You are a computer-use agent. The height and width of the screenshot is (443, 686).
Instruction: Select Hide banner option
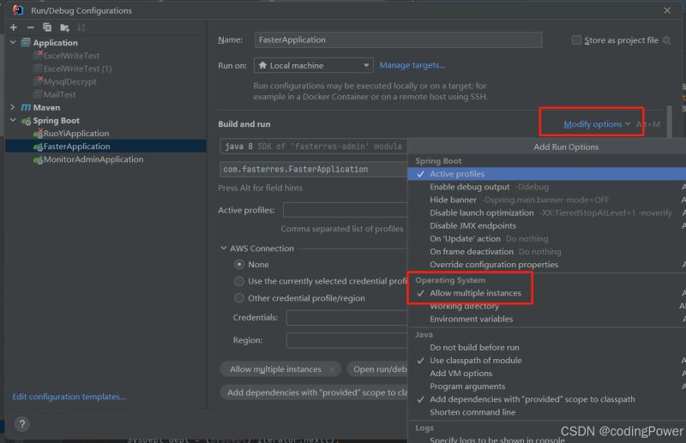(547, 200)
